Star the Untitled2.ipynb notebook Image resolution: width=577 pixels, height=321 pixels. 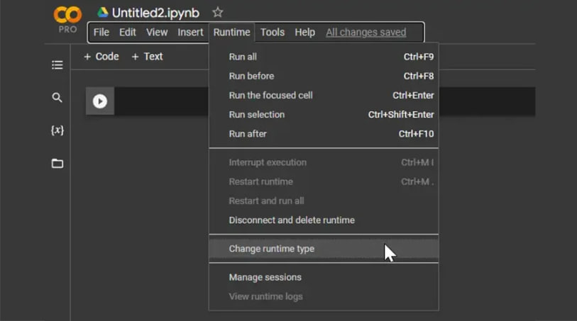click(217, 13)
